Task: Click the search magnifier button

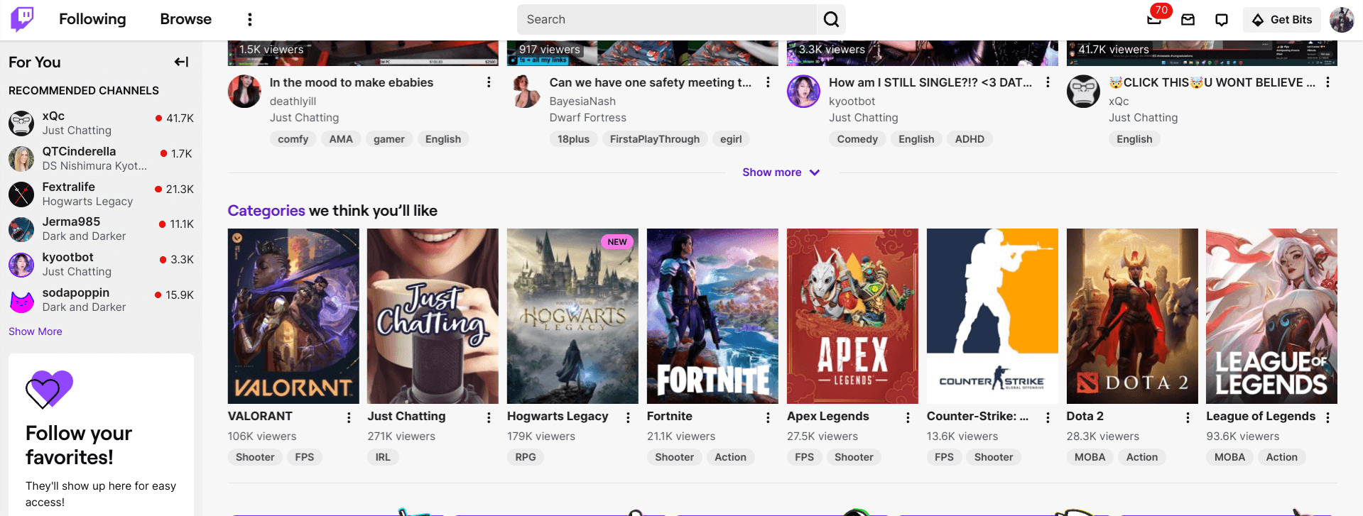Action: (831, 19)
